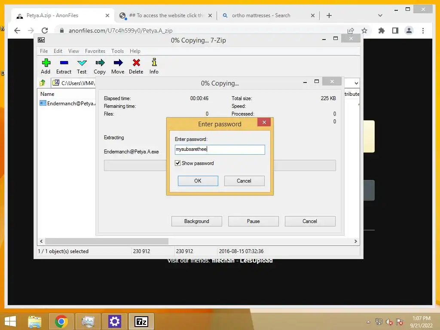Click the Add toolbar icon in 7-Zip
Screen dimensions: 440x330
click(46, 66)
